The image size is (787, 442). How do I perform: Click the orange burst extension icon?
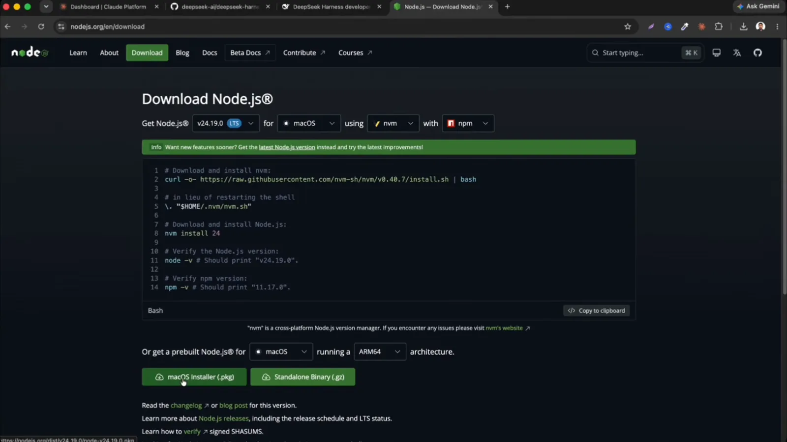pos(702,27)
